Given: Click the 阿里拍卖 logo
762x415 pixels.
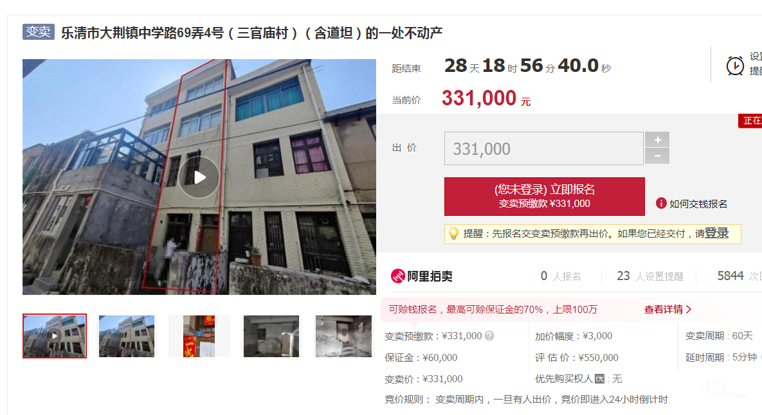Looking at the screenshot, I should [422, 276].
